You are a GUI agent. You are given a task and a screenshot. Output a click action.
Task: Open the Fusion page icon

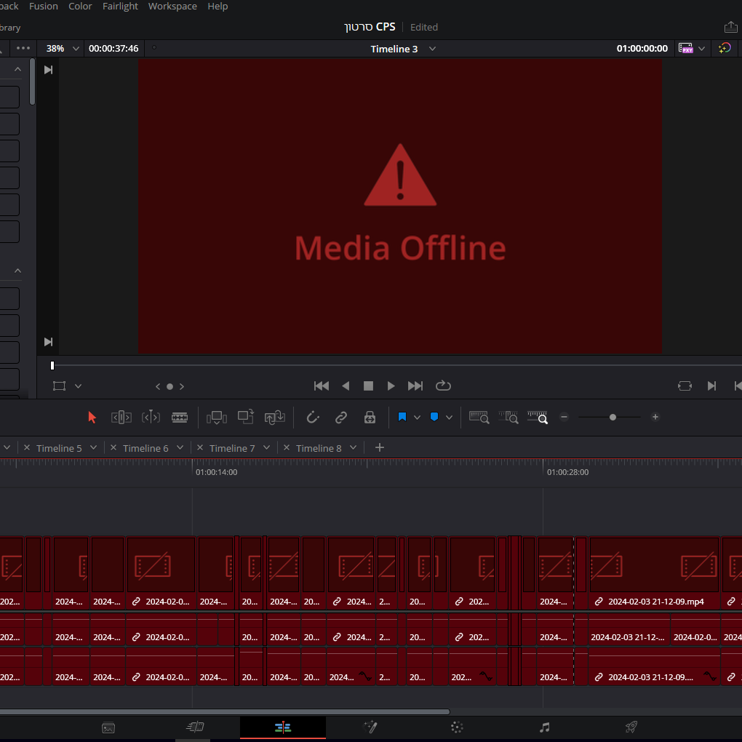(x=370, y=727)
